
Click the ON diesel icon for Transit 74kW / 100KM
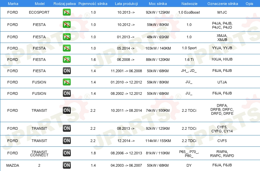(x=66, y=110)
